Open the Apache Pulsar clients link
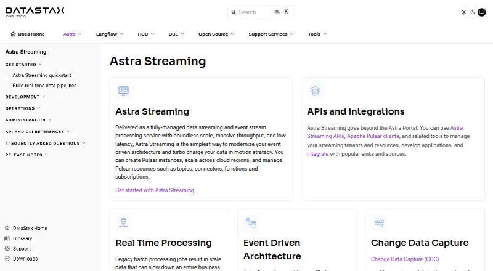The image size is (493, 271). click(x=373, y=136)
